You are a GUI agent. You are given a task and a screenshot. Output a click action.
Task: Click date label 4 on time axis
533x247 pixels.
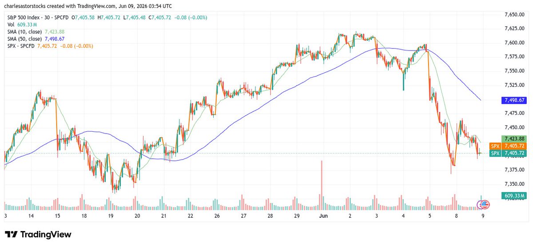pyautogui.click(x=403, y=216)
